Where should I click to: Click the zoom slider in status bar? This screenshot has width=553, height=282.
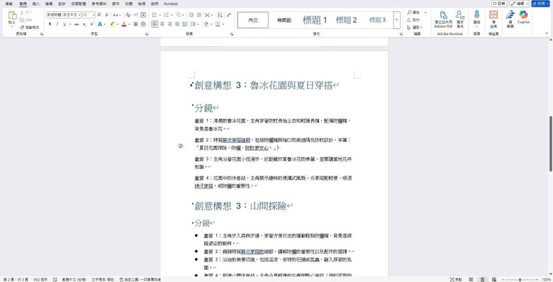pos(520,280)
